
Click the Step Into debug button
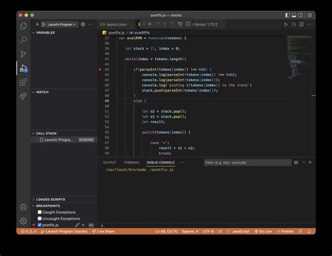point(165,24)
